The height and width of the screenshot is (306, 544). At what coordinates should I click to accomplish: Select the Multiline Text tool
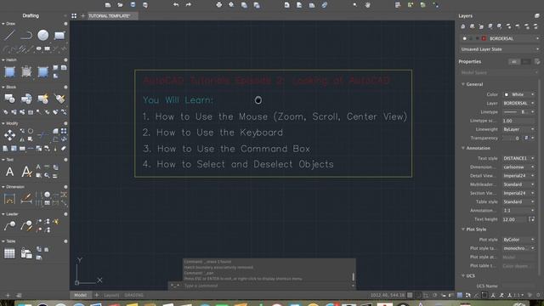point(9,172)
